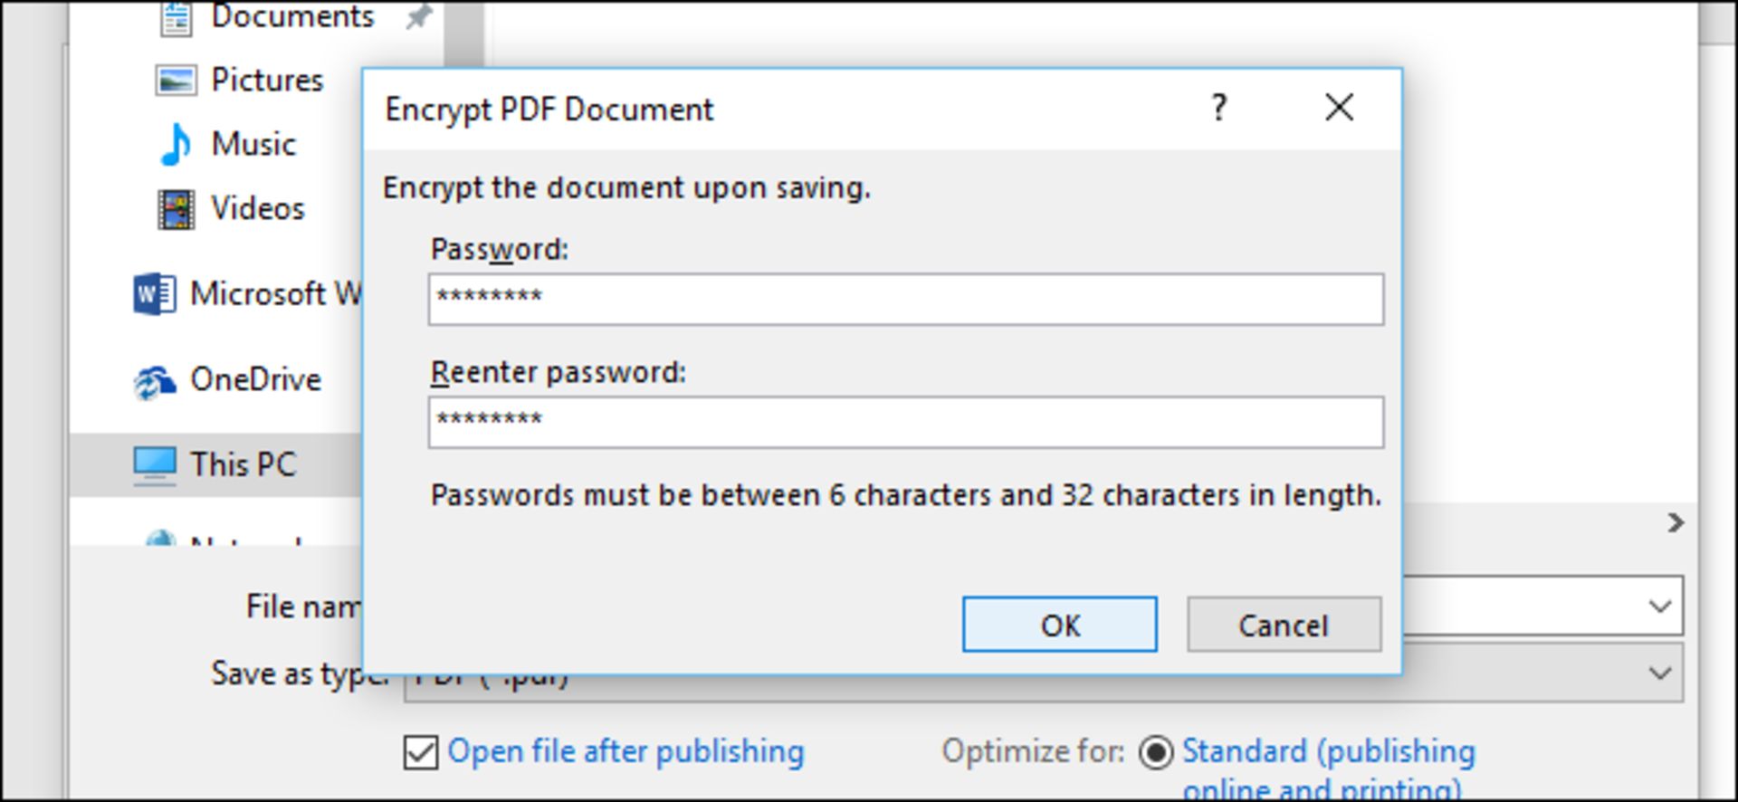Screen dimensions: 1738x802
Task: Click the Documents folder icon
Action: [176, 18]
